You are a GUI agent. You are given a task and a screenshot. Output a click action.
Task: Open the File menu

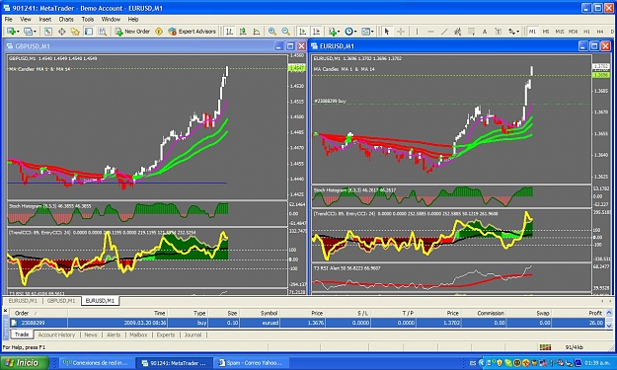(8, 20)
